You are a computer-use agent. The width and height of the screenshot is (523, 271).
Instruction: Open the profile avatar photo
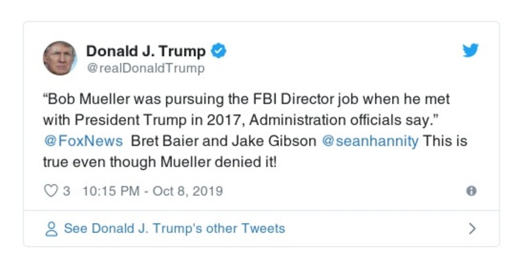pos(60,58)
